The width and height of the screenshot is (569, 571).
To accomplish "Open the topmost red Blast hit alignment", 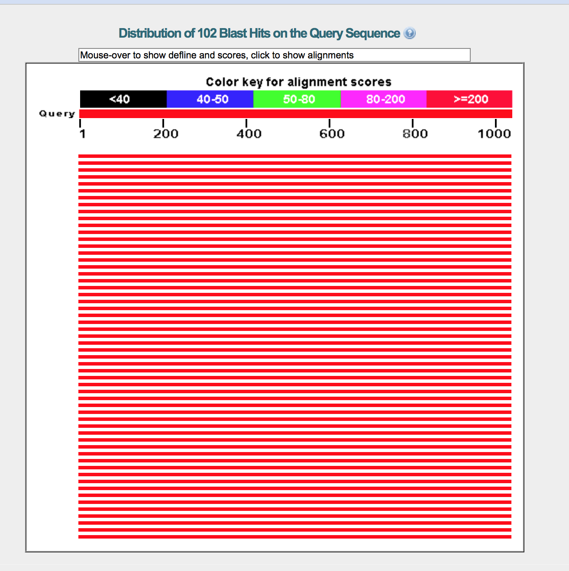I will (x=294, y=156).
